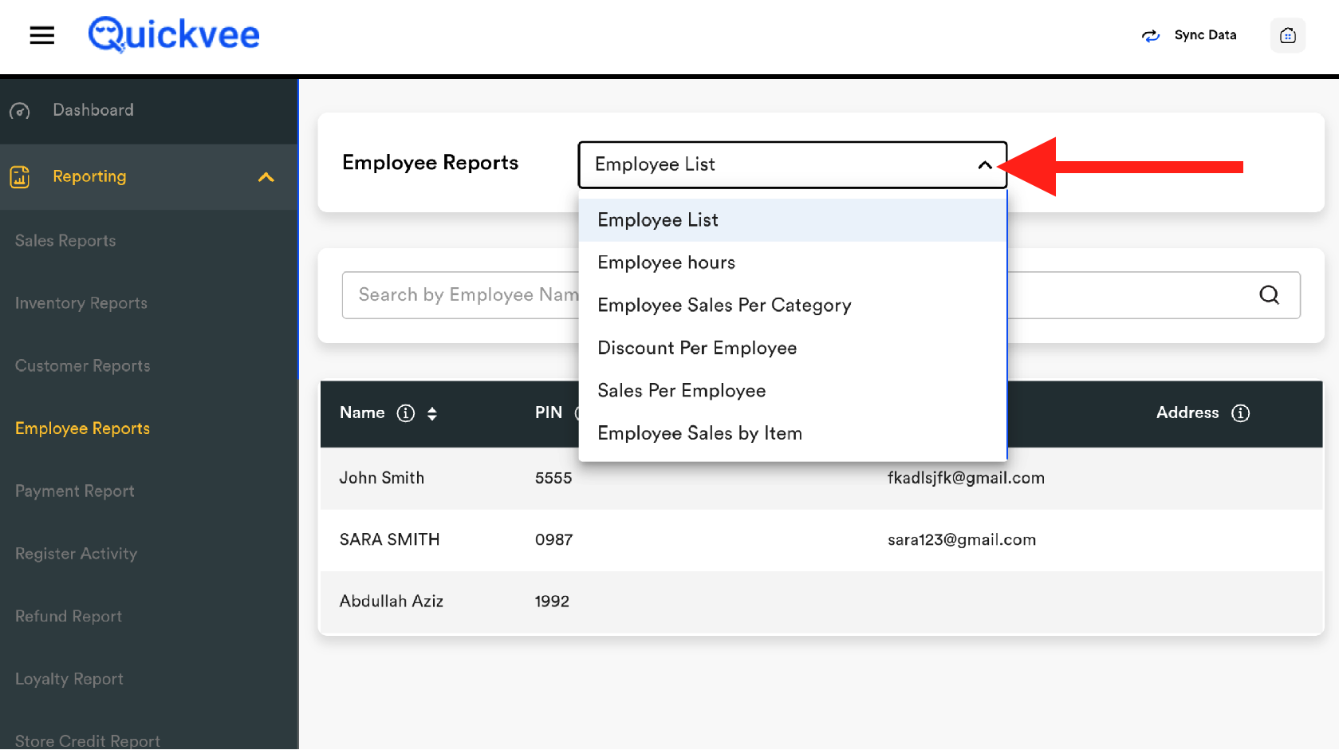The image size is (1339, 750).
Task: Open the hamburger menu icon
Action: (x=41, y=35)
